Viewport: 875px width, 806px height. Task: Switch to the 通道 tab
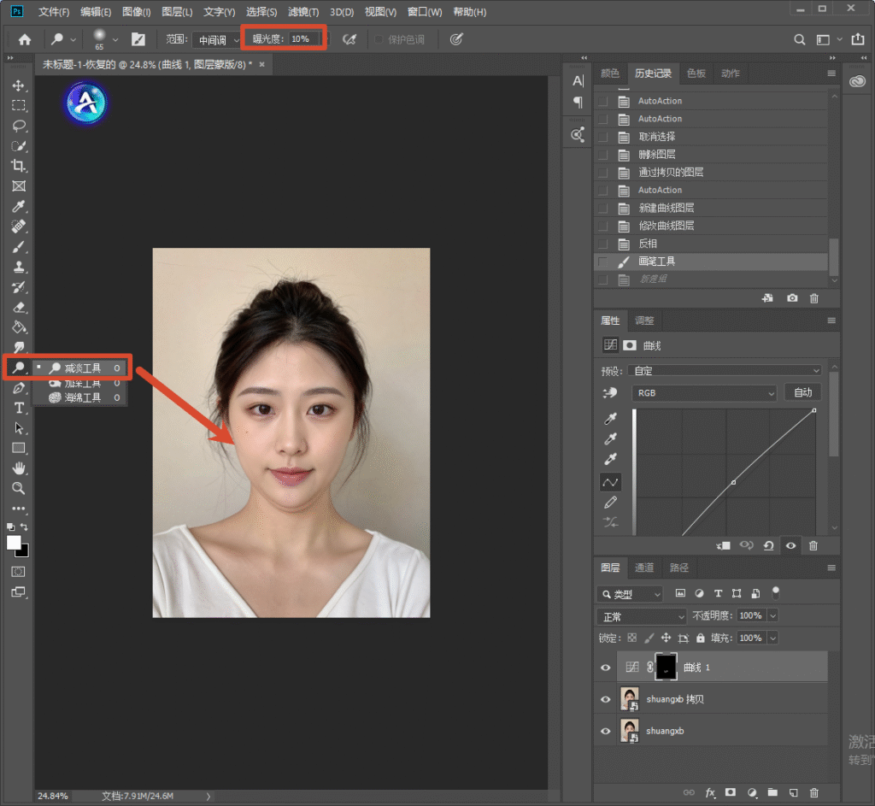[644, 568]
